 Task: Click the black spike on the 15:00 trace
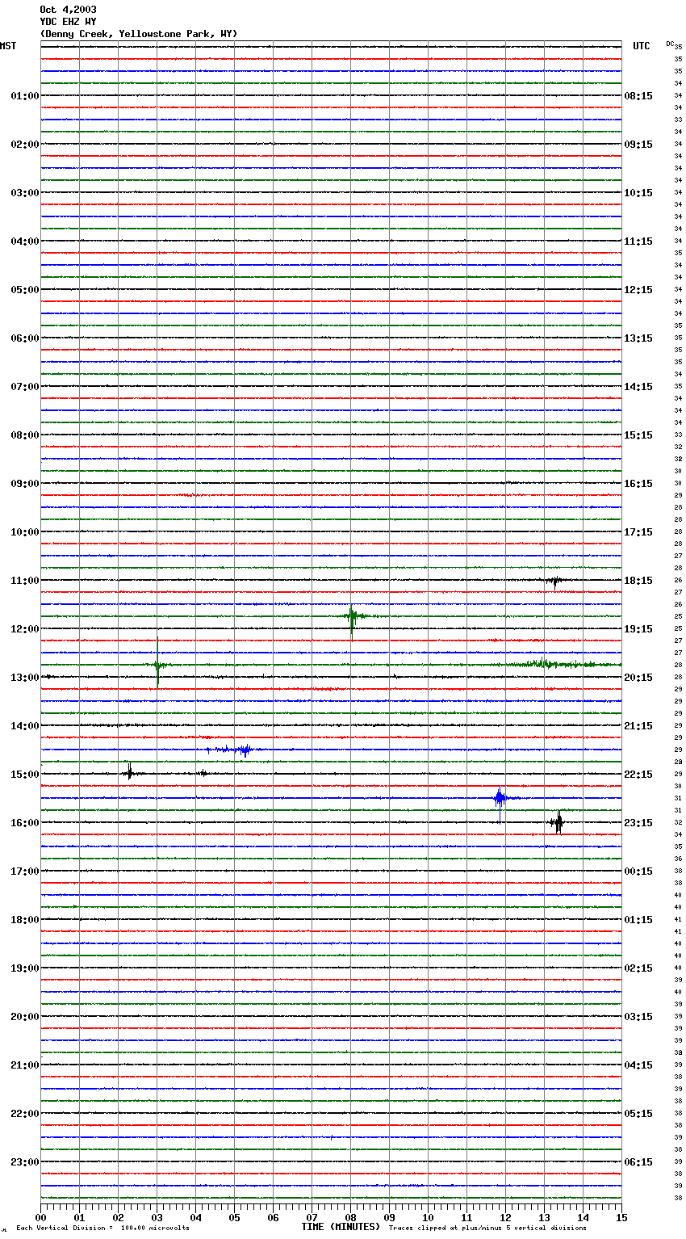130,773
